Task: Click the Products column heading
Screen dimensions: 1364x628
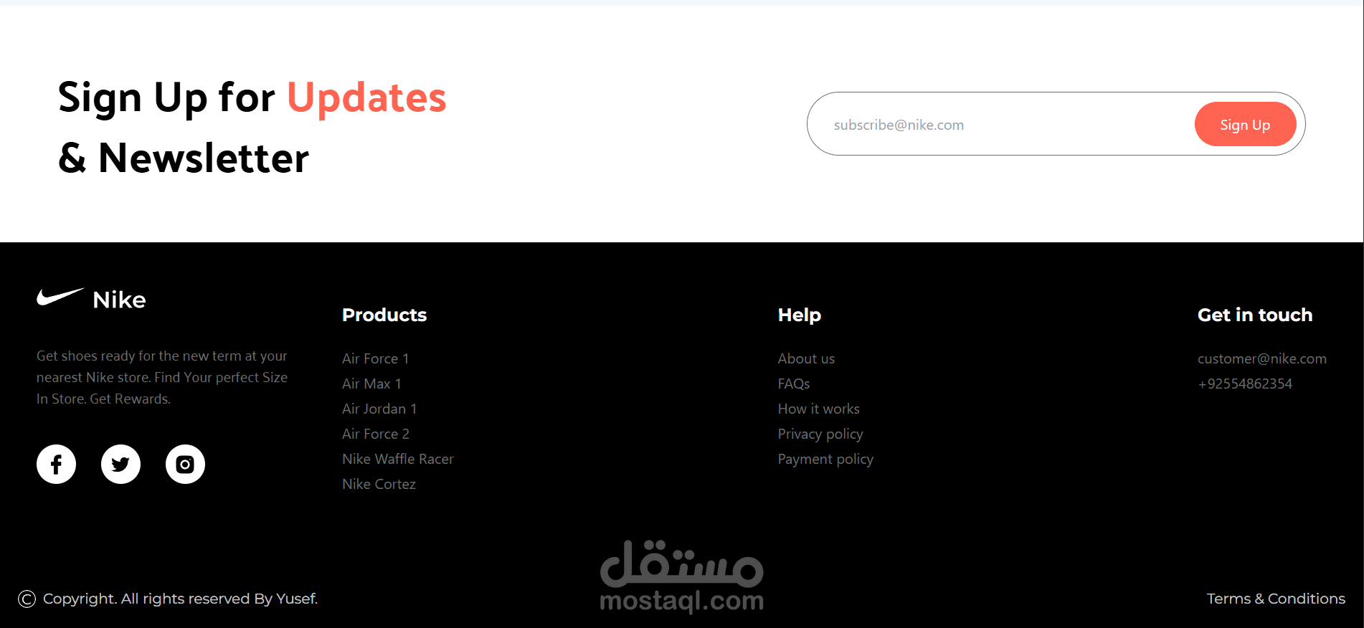Action: [384, 315]
